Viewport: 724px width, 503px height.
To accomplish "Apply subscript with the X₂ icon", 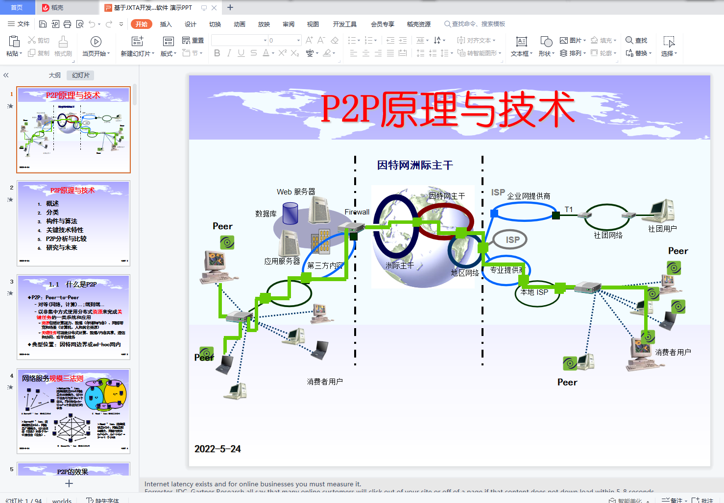I will (x=295, y=53).
